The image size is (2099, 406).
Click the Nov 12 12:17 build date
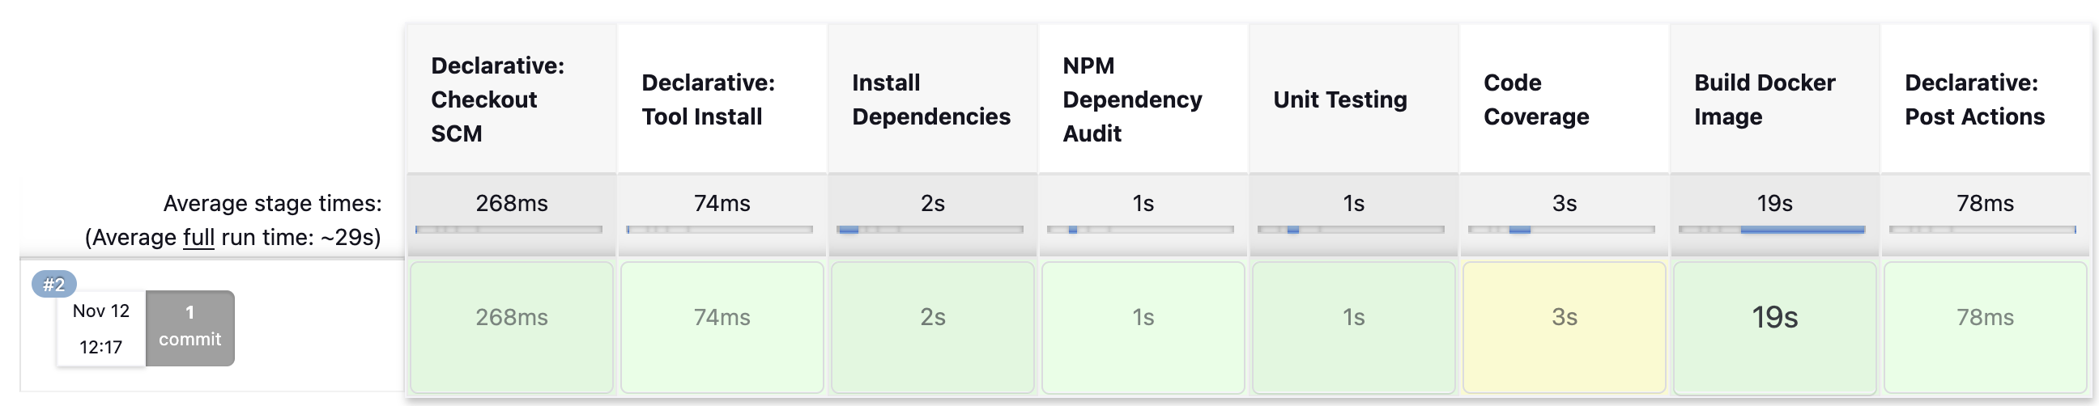[x=101, y=328]
